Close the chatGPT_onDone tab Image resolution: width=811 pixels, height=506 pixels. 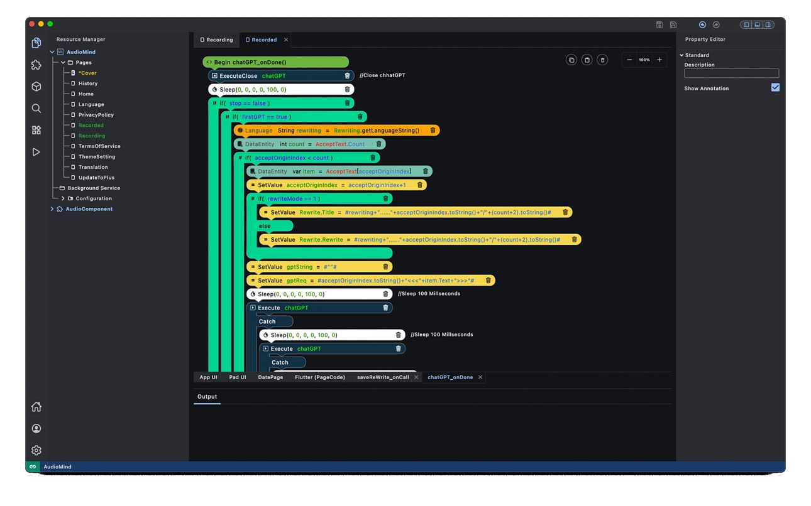480,377
